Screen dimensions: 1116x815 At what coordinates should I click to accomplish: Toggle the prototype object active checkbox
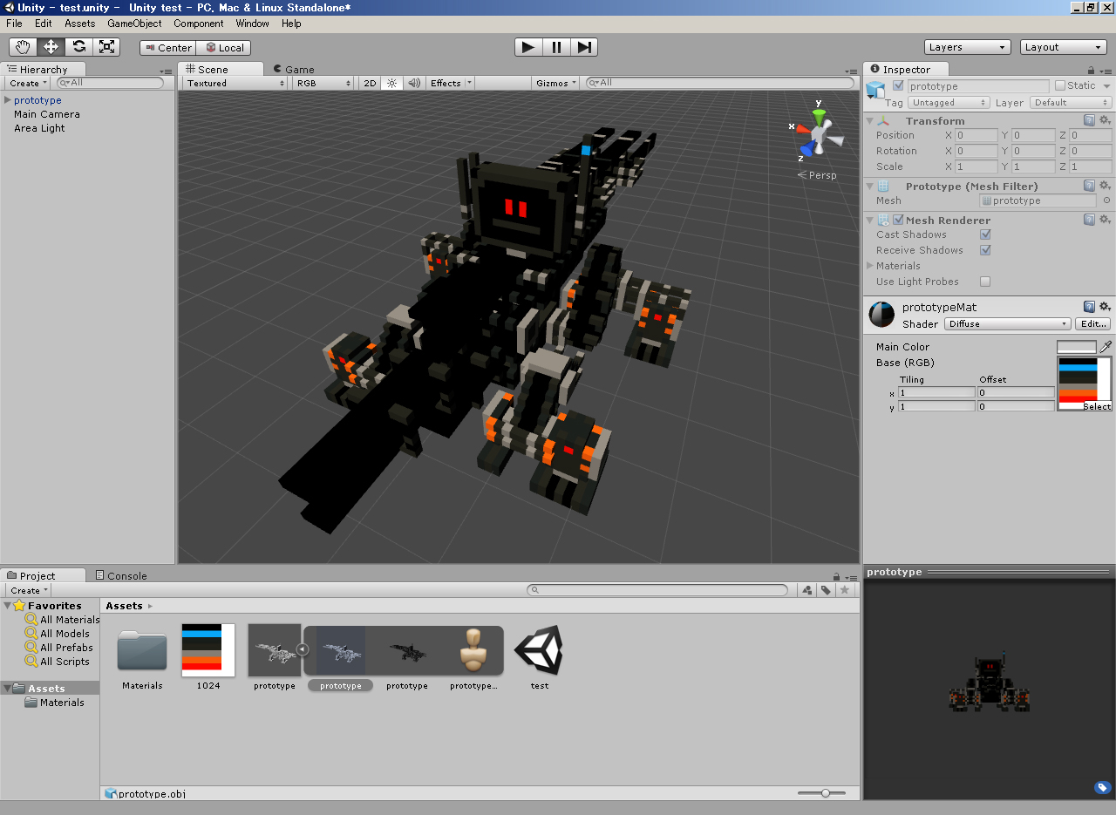click(898, 85)
